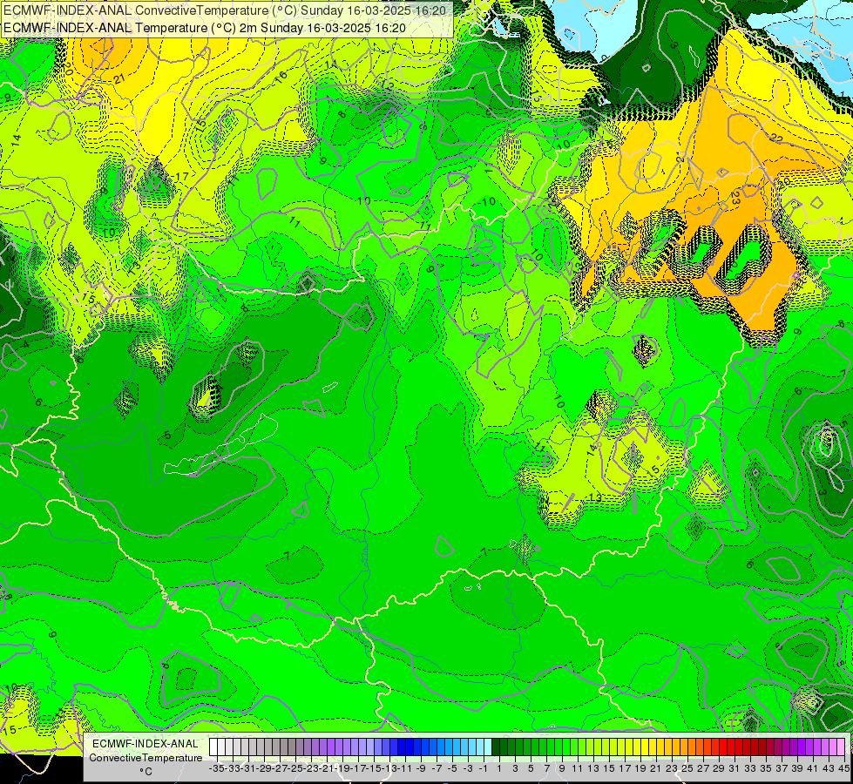Click the -35 value on the legend scale
The image size is (853, 784).
pos(217,769)
